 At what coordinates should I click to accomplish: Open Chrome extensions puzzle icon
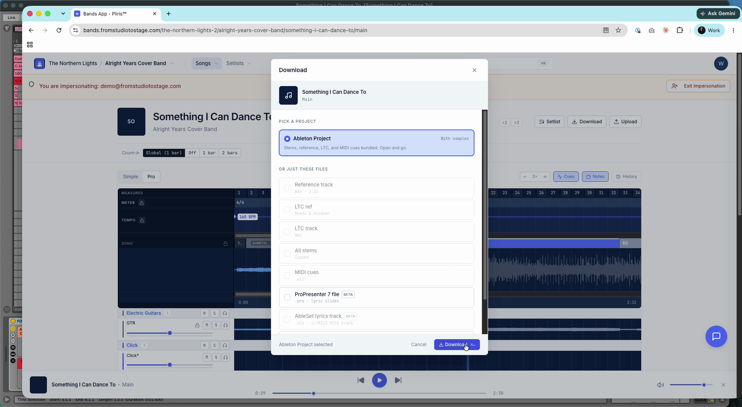(x=680, y=30)
